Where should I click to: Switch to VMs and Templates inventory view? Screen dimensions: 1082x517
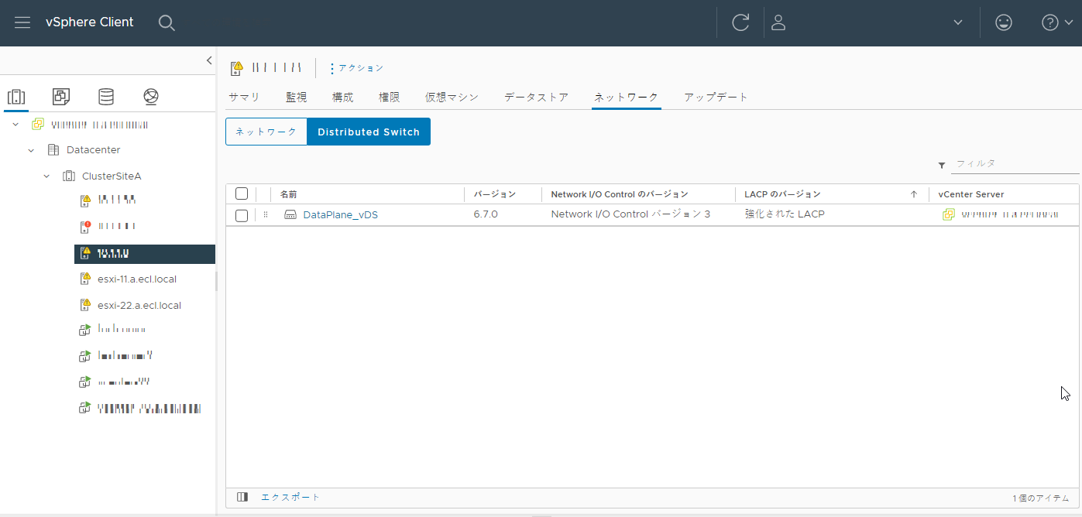[61, 97]
